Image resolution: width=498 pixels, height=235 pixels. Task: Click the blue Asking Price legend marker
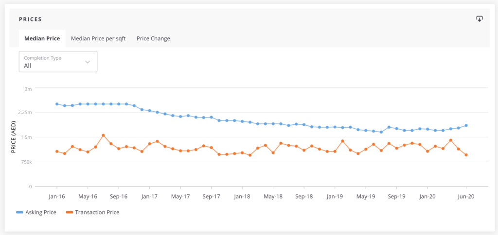19,212
